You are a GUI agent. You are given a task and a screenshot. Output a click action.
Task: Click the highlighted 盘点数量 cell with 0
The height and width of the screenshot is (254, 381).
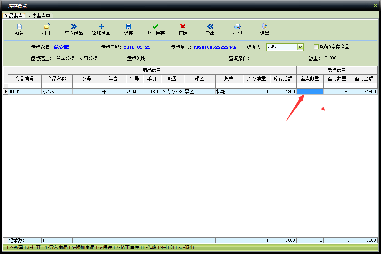(x=310, y=92)
